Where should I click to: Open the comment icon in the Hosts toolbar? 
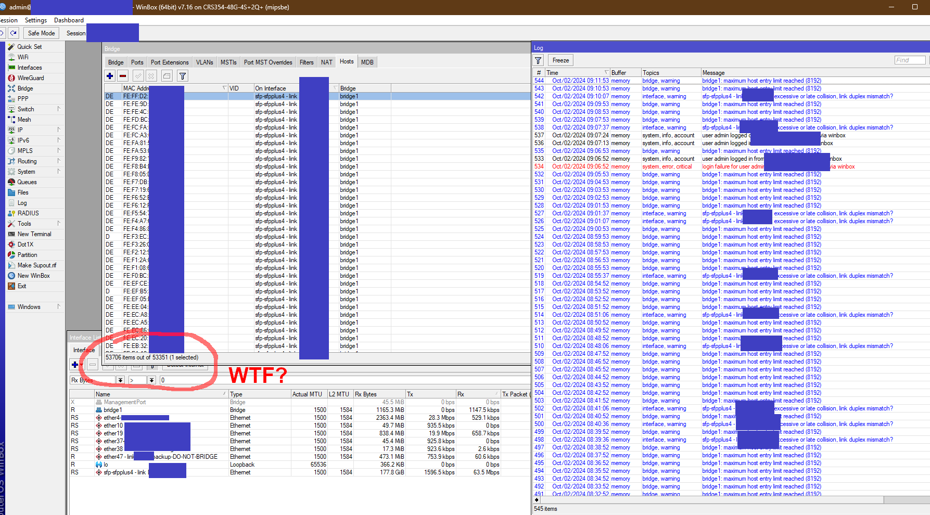(167, 76)
